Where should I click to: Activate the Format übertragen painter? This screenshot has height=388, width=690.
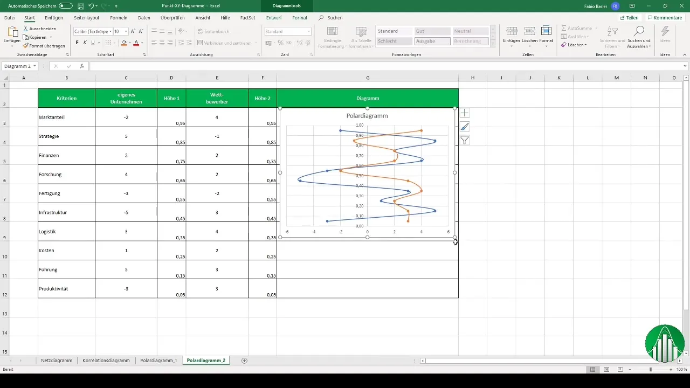point(44,46)
